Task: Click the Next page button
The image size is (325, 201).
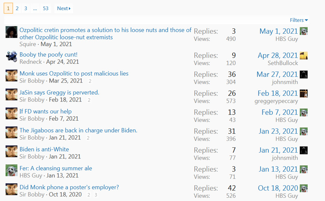Action: click(63, 8)
